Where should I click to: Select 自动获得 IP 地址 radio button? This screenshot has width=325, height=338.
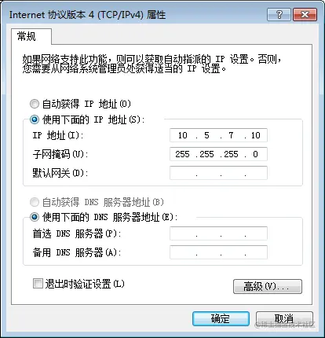tap(35, 104)
